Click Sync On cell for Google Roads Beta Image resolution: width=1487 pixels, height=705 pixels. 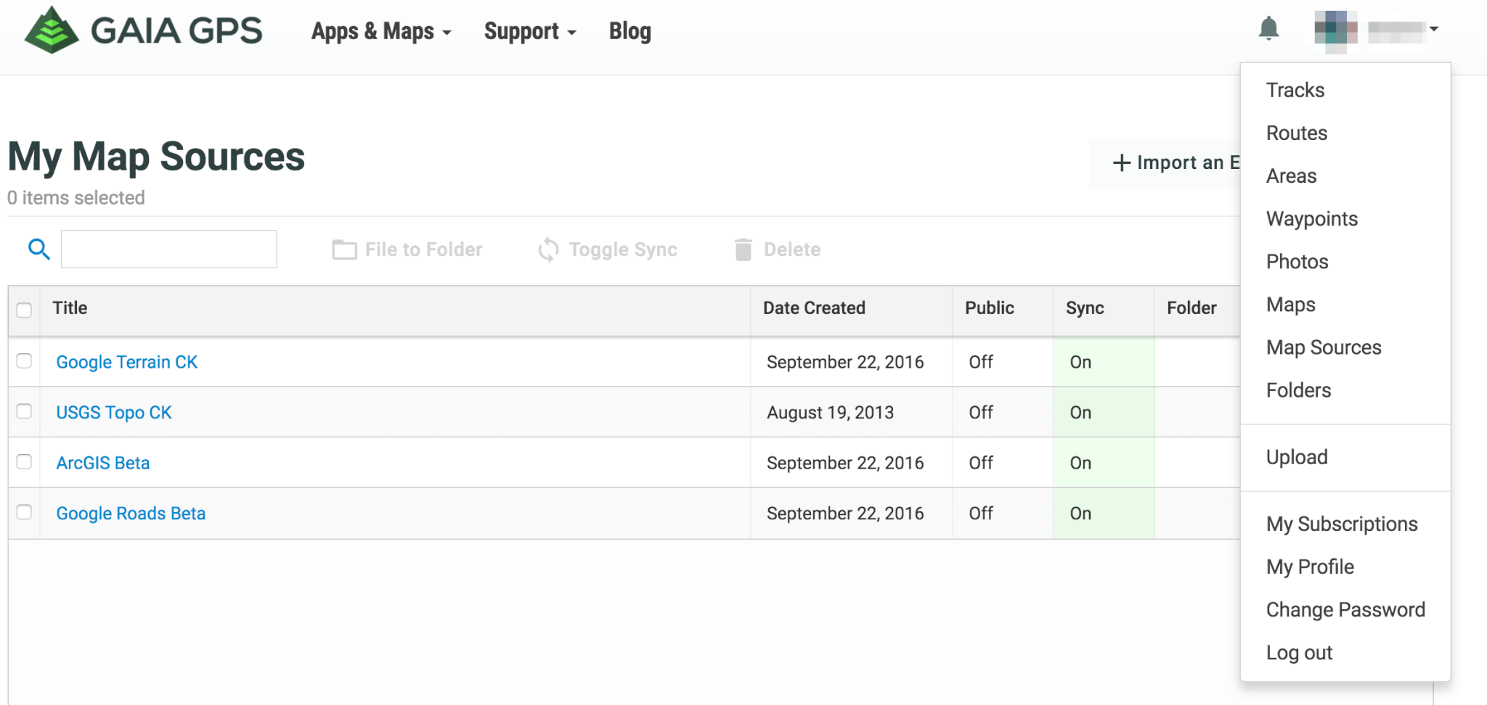pos(1104,514)
